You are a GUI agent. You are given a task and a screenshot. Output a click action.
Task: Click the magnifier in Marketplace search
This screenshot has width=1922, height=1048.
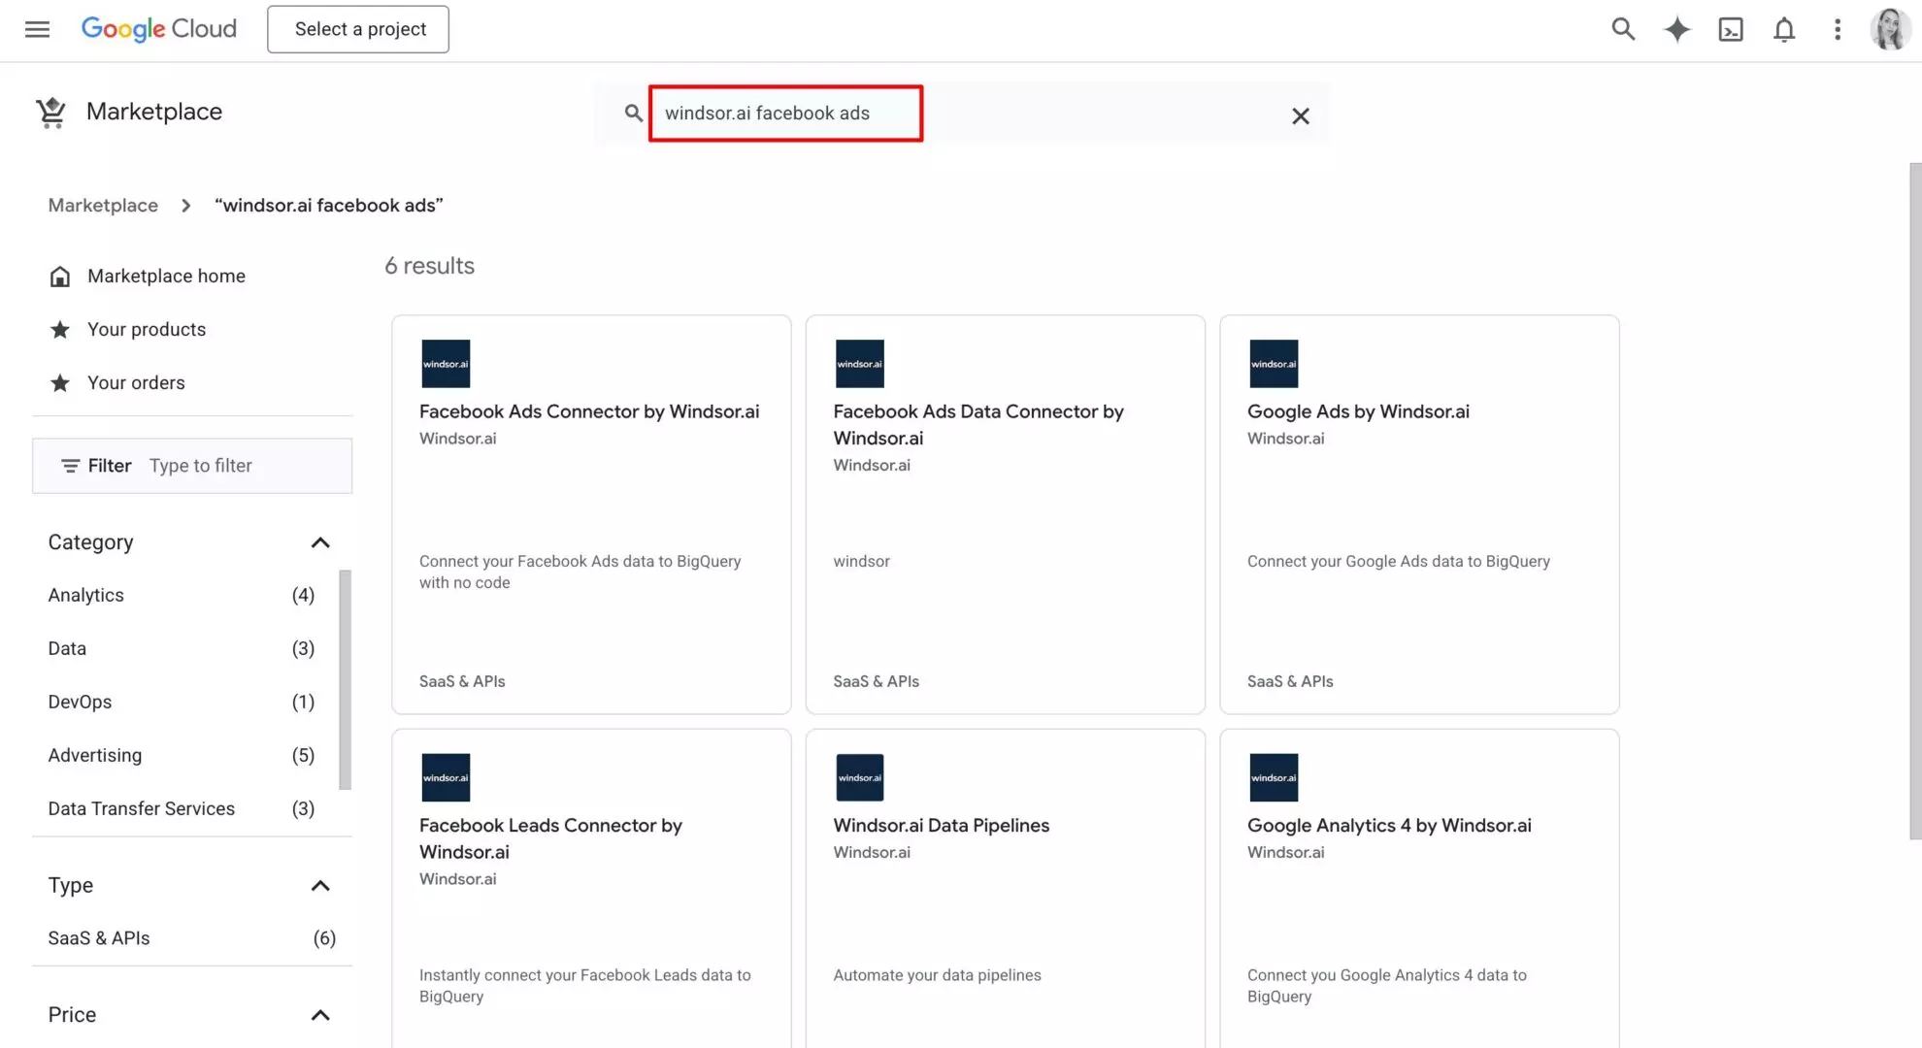coord(633,114)
